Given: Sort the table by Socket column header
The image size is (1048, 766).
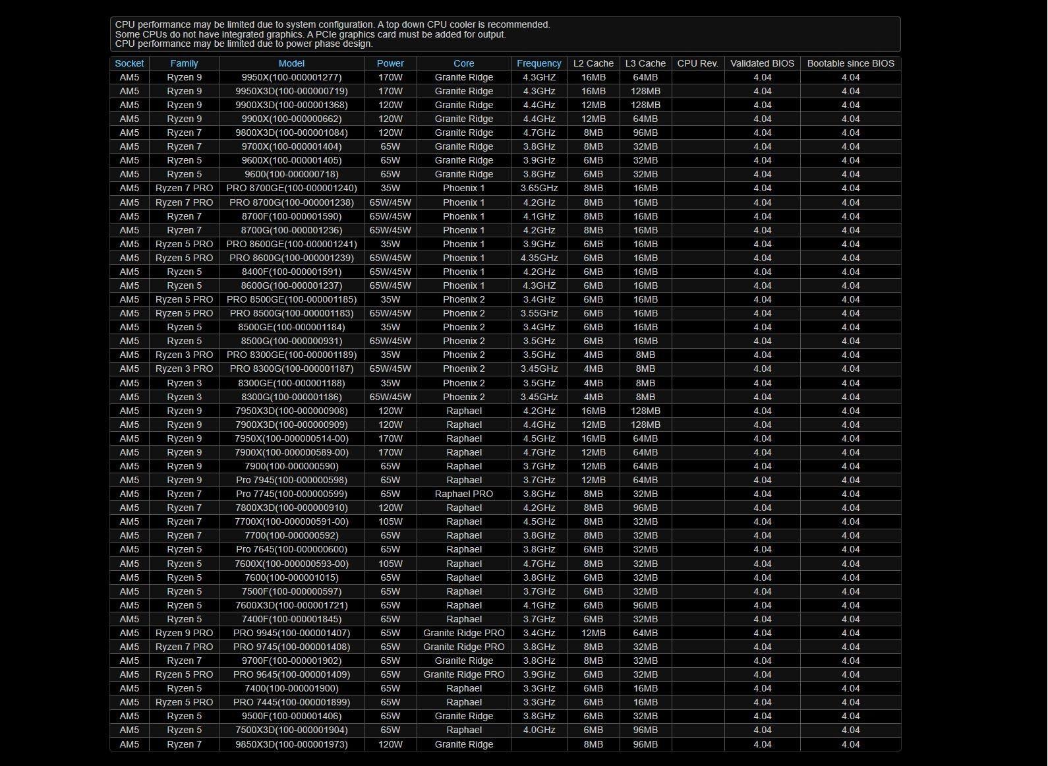Looking at the screenshot, I should pos(129,63).
